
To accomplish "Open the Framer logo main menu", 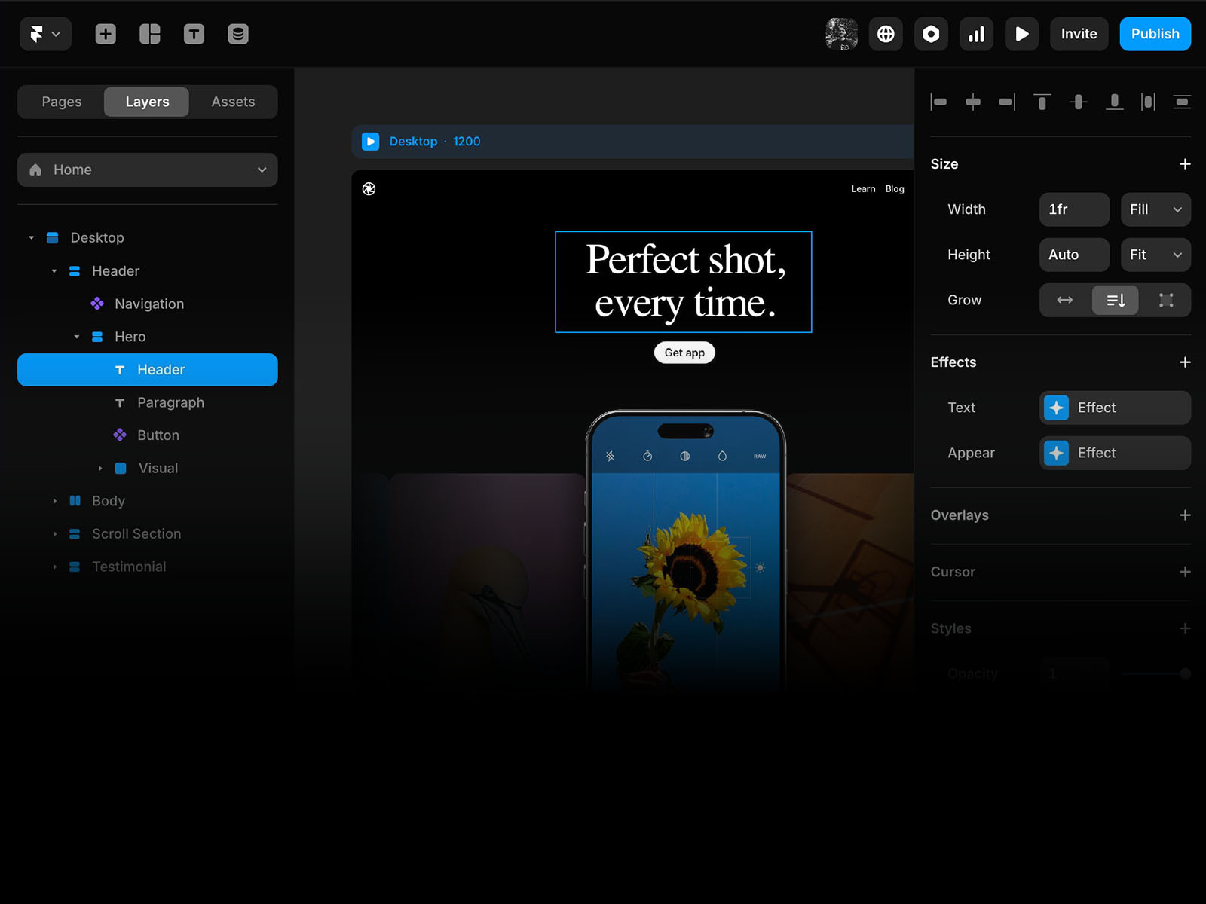I will (x=45, y=34).
